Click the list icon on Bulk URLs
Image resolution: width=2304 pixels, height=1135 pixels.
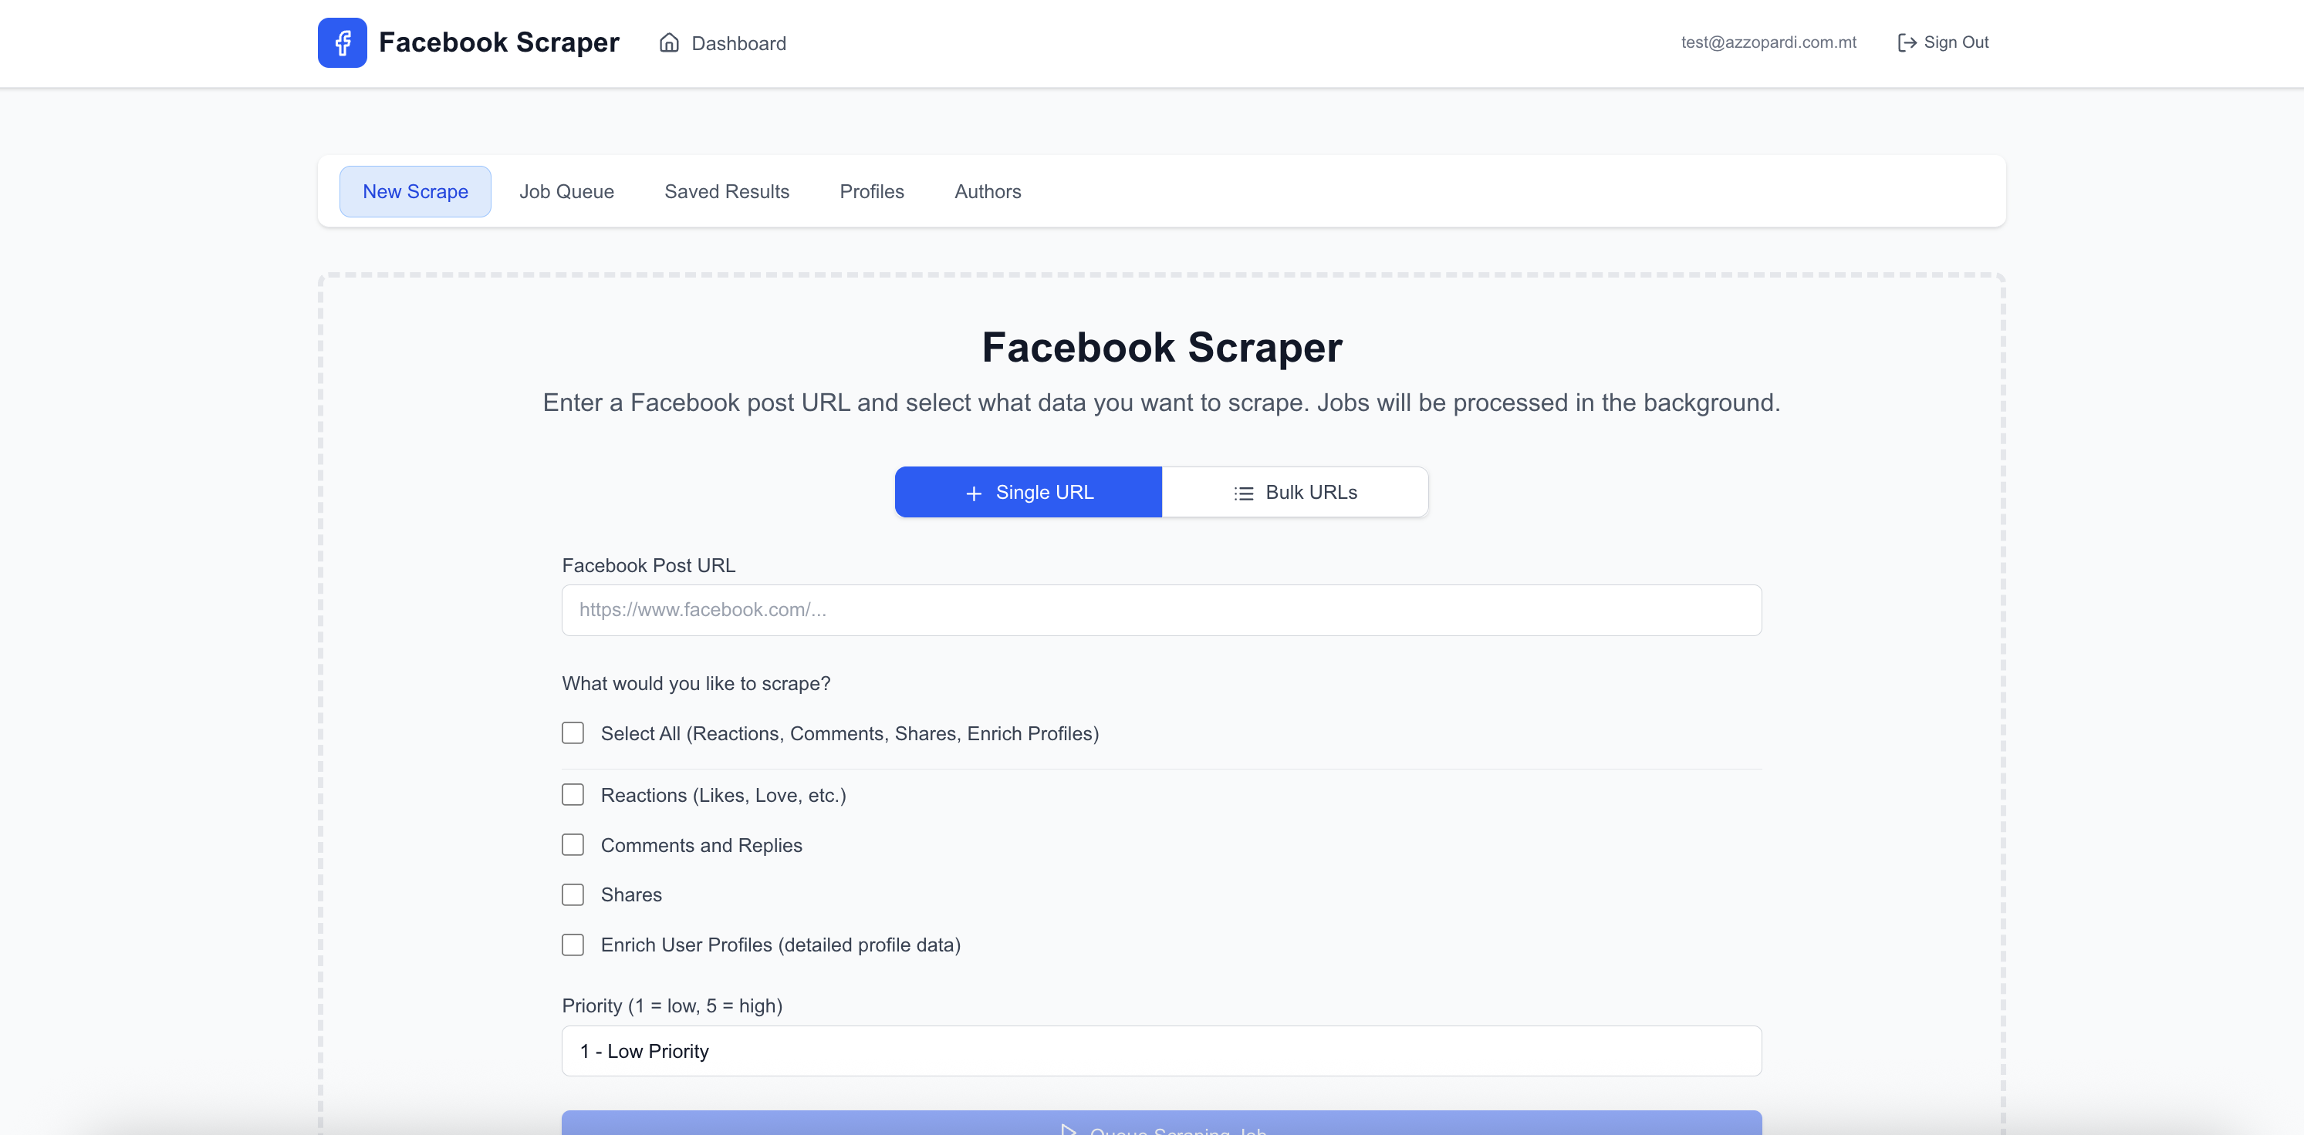tap(1243, 493)
